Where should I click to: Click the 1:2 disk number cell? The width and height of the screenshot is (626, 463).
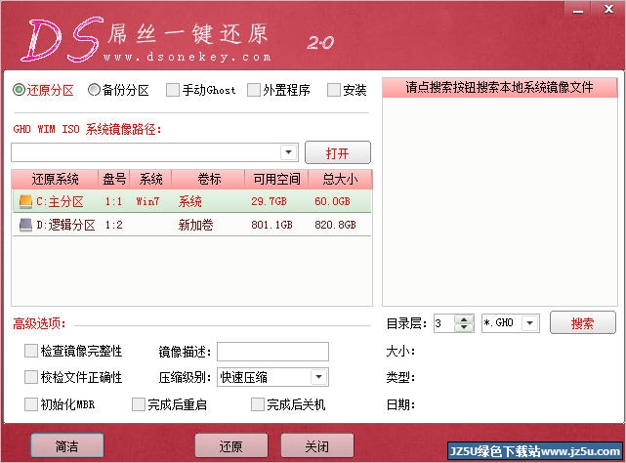click(114, 225)
